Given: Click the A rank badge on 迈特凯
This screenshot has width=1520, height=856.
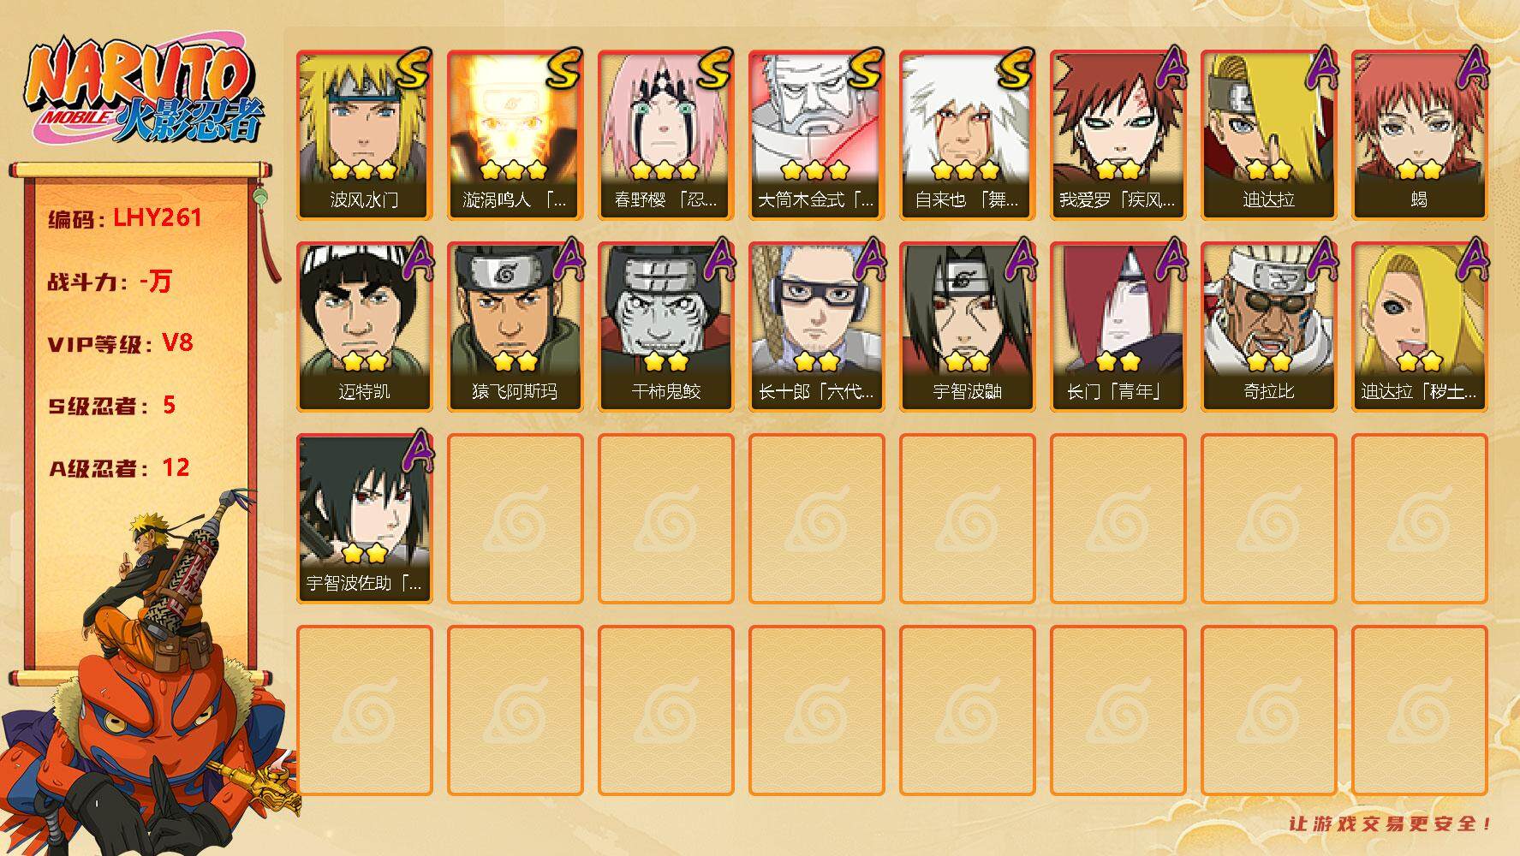Looking at the screenshot, I should (416, 259).
